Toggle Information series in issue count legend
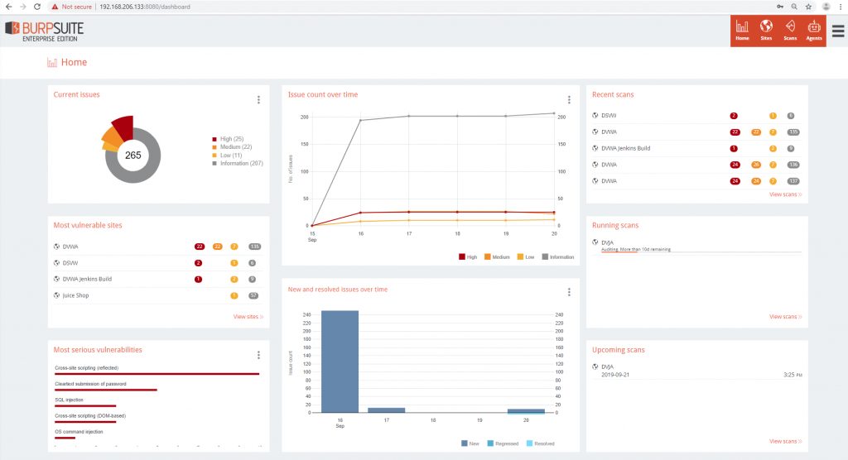 (x=557, y=257)
